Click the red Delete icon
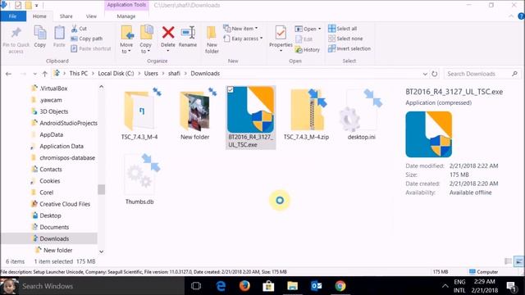 click(168, 33)
